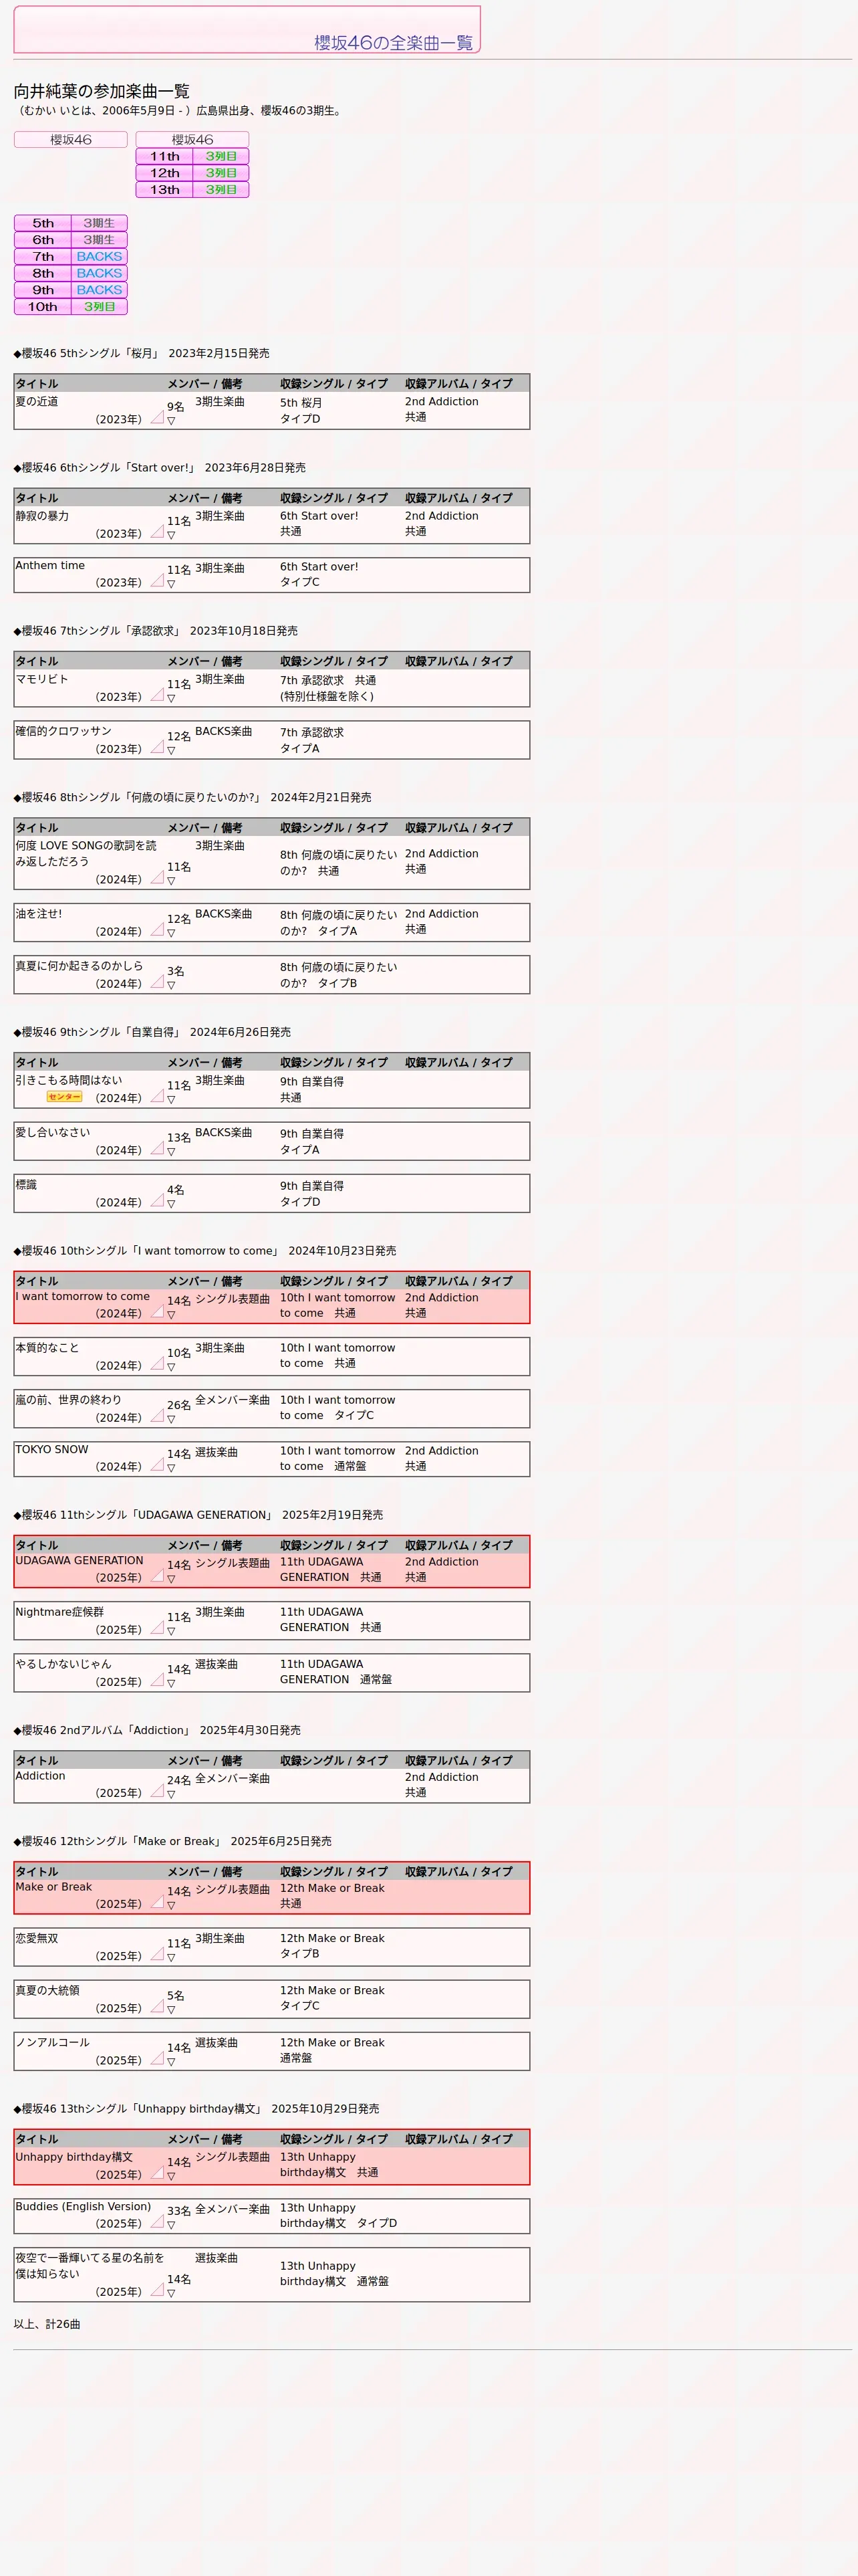Screen dimensions: 858x2576
Task: Expand the ▽ under 33名 for Buddies (English Version)
Action: (171, 2225)
